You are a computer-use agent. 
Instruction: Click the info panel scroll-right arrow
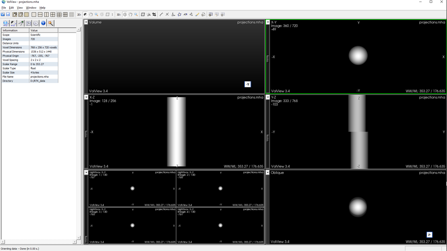pyautogui.click(x=74, y=242)
